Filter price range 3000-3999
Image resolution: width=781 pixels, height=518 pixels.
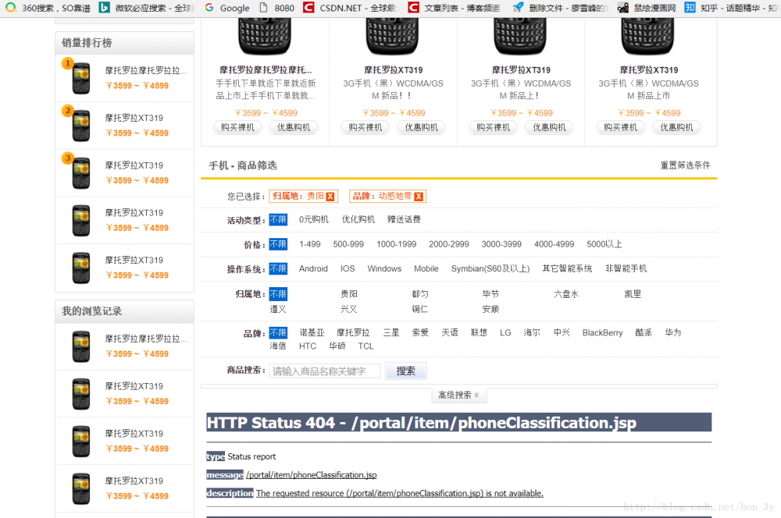pyautogui.click(x=501, y=244)
